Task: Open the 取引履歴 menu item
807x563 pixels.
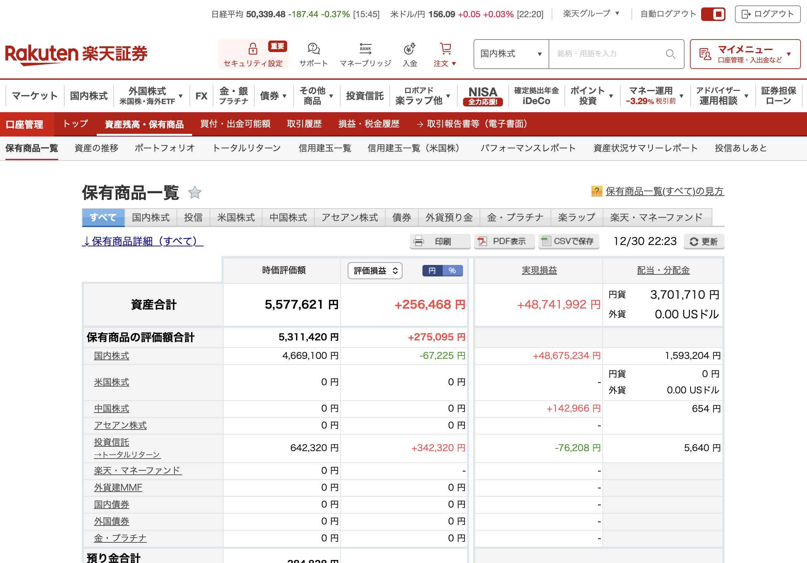Action: click(304, 124)
